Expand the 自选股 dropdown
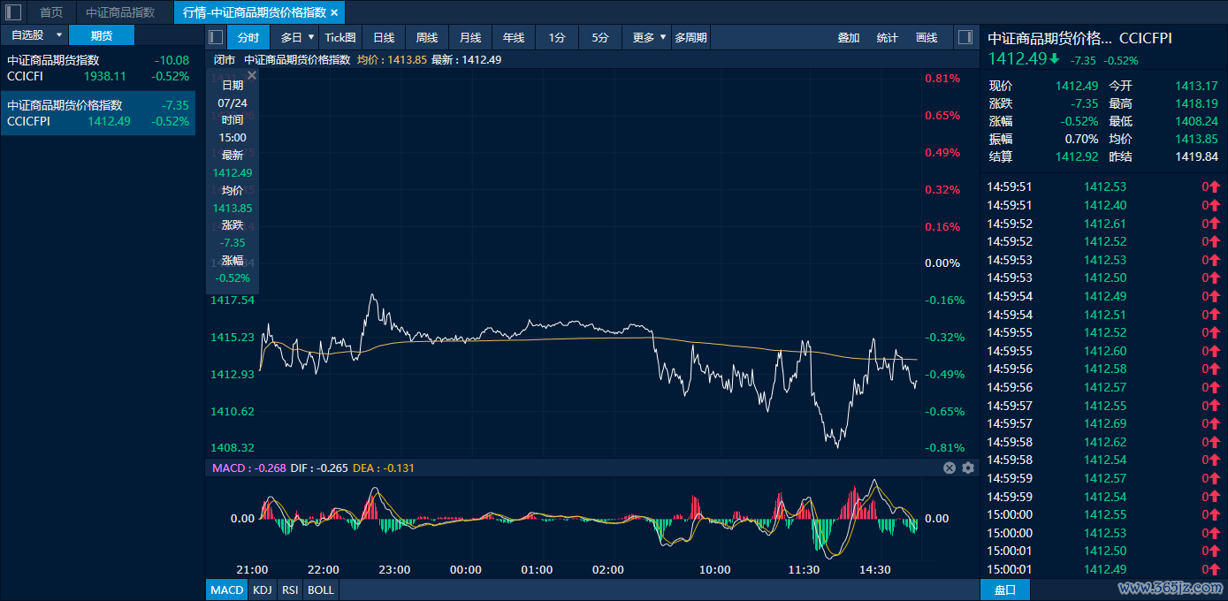 coord(59,35)
